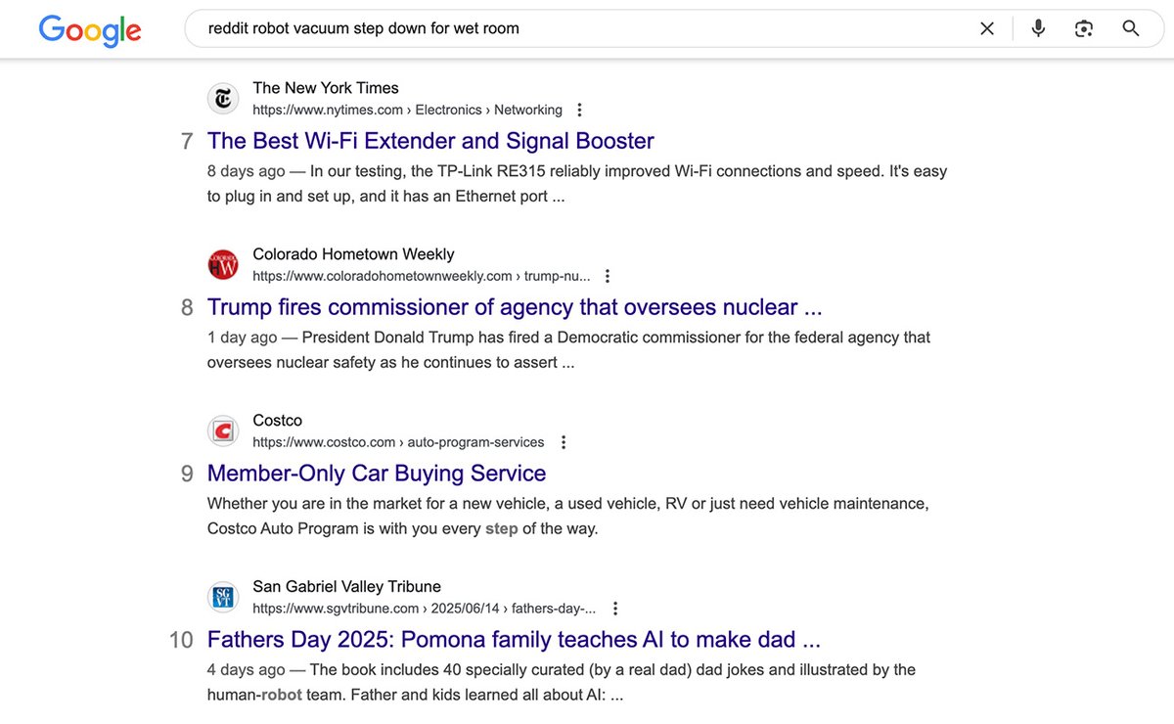Click the Colorado Hometown Weekly site name
The width and height of the screenshot is (1174, 724).
(353, 254)
